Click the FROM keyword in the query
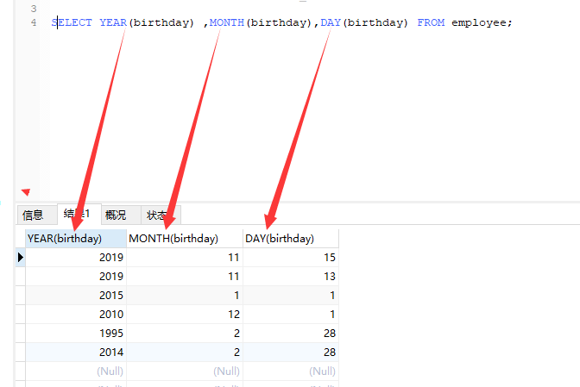Screen dimensions: 580x387 pyautogui.click(x=431, y=22)
